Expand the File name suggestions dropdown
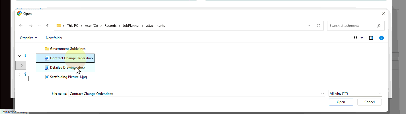The height and width of the screenshot is (114, 406). pos(322,93)
